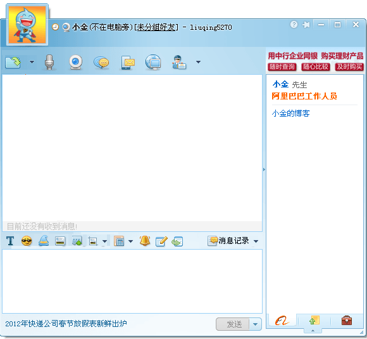The height and width of the screenshot is (339, 367).
Task: Start video chat with webcam icon
Action: pos(75,62)
